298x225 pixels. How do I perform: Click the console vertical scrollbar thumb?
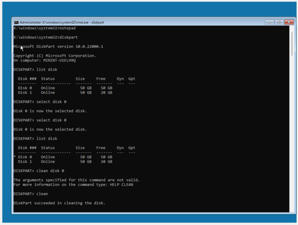[x=292, y=44]
